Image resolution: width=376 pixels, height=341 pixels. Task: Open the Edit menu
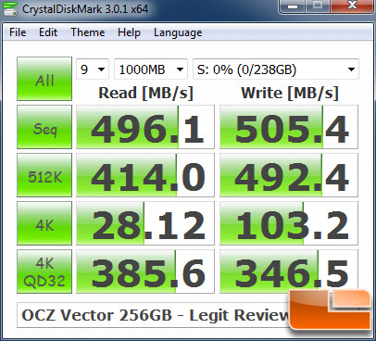pyautogui.click(x=48, y=32)
